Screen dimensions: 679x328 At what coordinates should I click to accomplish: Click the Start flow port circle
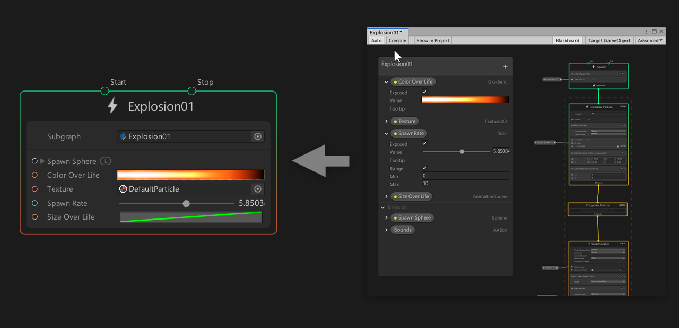coord(105,91)
